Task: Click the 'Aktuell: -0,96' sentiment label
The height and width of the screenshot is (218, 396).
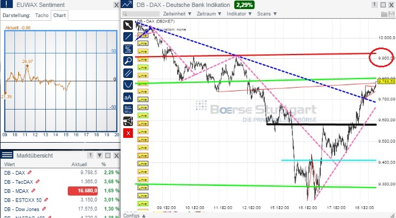Action: tap(18, 28)
